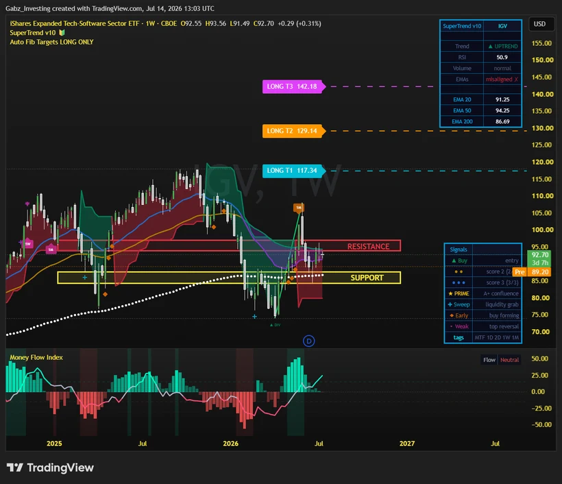Screen dimensions: 562x484
Task: Click the 100.00 price axis label
Action: pos(542,230)
